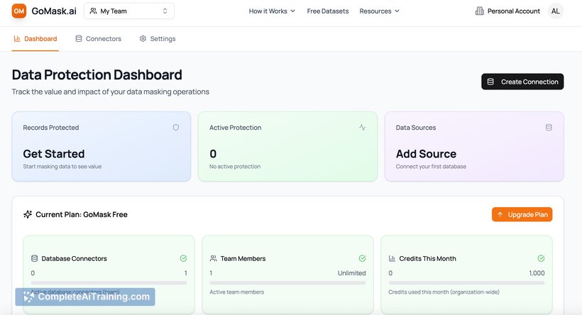
Task: Click the Credits This Month progress bar
Action: click(x=466, y=282)
